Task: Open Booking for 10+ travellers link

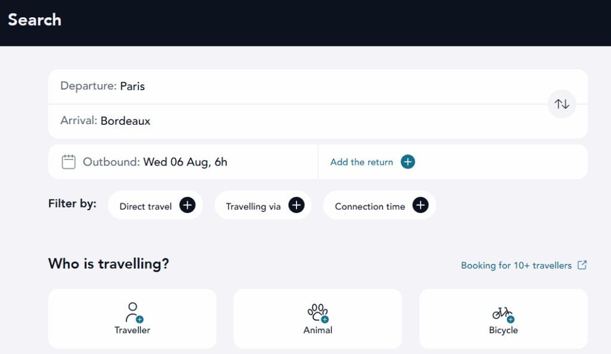Action: pyautogui.click(x=516, y=266)
